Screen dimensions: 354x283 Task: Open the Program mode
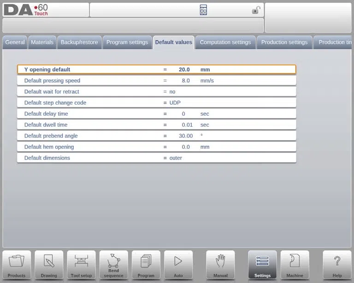(146, 265)
